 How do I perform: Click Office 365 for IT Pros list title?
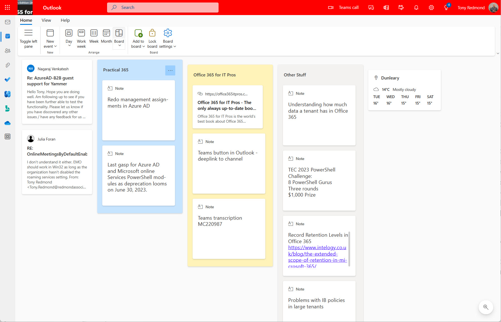pyautogui.click(x=214, y=75)
